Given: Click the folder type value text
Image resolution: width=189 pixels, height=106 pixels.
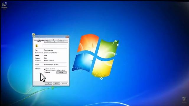Looking at the screenshot, I should (x=48, y=50).
